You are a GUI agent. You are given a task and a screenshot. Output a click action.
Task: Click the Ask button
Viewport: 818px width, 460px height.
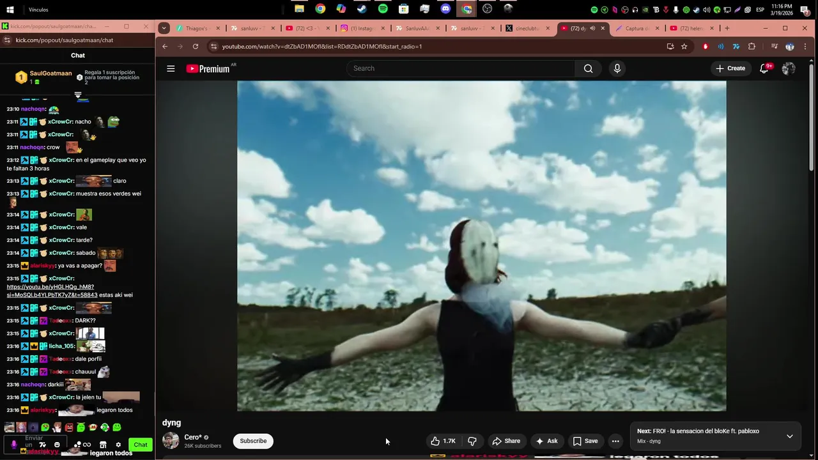(547, 441)
